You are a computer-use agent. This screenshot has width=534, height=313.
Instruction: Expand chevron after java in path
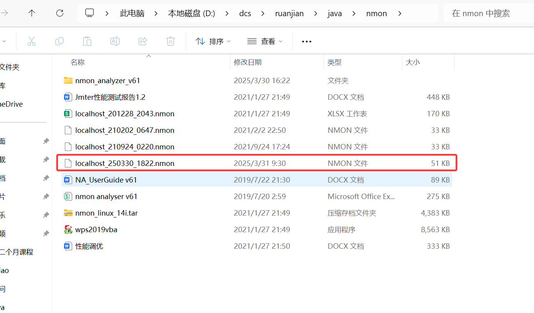(354, 13)
